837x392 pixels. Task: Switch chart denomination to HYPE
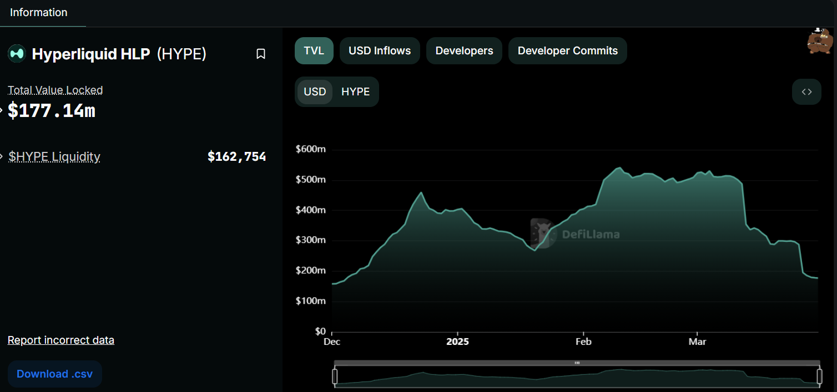coord(355,92)
